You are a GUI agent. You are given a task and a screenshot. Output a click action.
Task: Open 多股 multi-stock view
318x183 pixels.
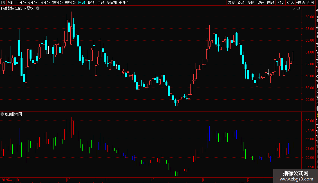click(251, 3)
